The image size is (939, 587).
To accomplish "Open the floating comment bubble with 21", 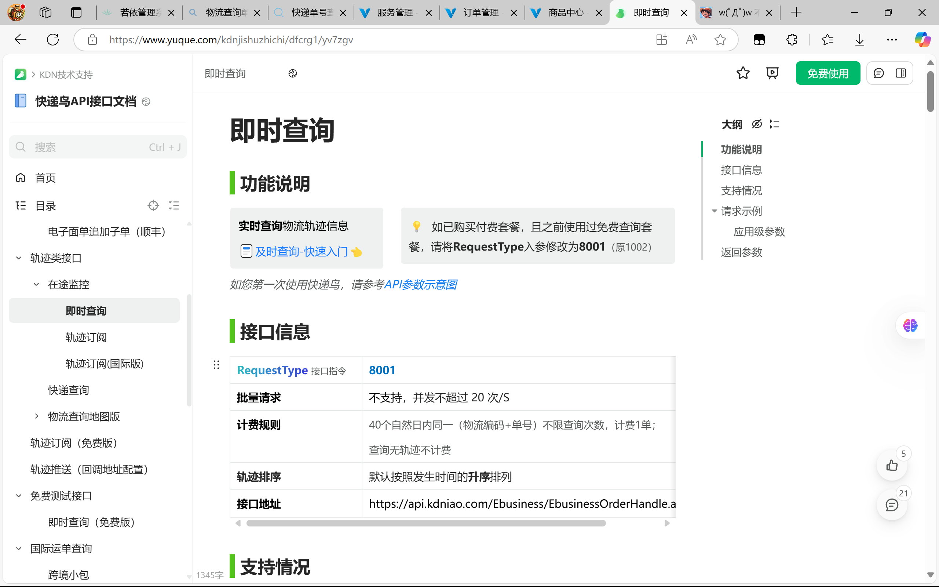I will pyautogui.click(x=892, y=505).
